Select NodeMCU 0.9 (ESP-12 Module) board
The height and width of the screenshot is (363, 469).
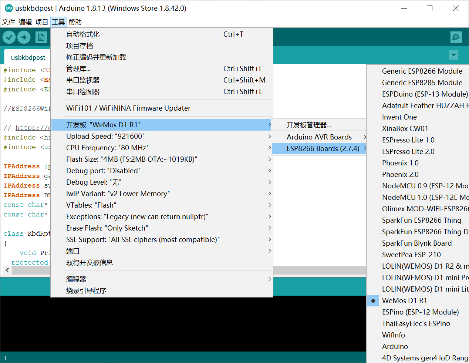tap(418, 186)
